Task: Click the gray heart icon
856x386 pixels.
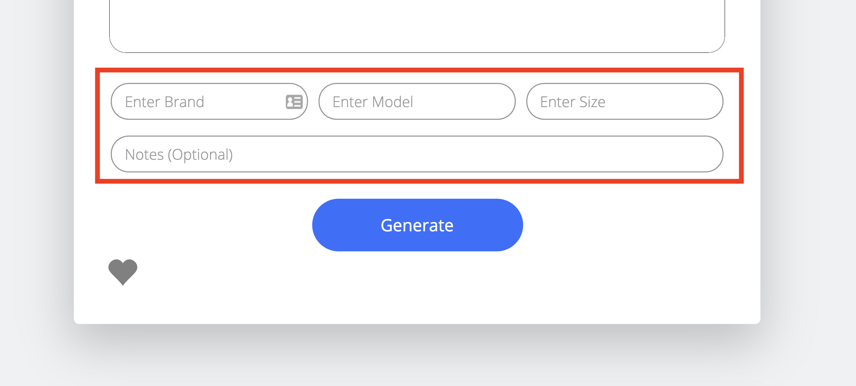Action: (x=123, y=272)
